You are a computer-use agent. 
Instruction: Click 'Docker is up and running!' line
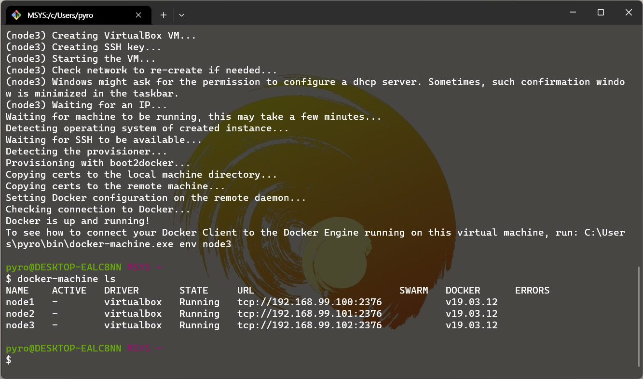click(78, 221)
